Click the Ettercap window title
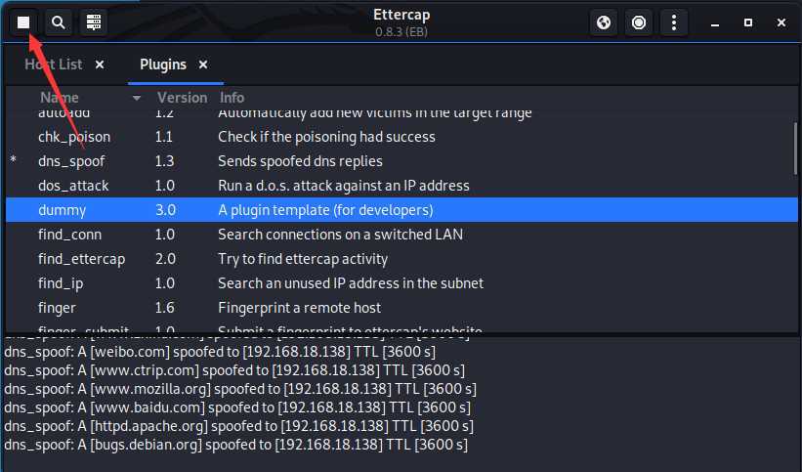The height and width of the screenshot is (472, 802). pos(401,15)
